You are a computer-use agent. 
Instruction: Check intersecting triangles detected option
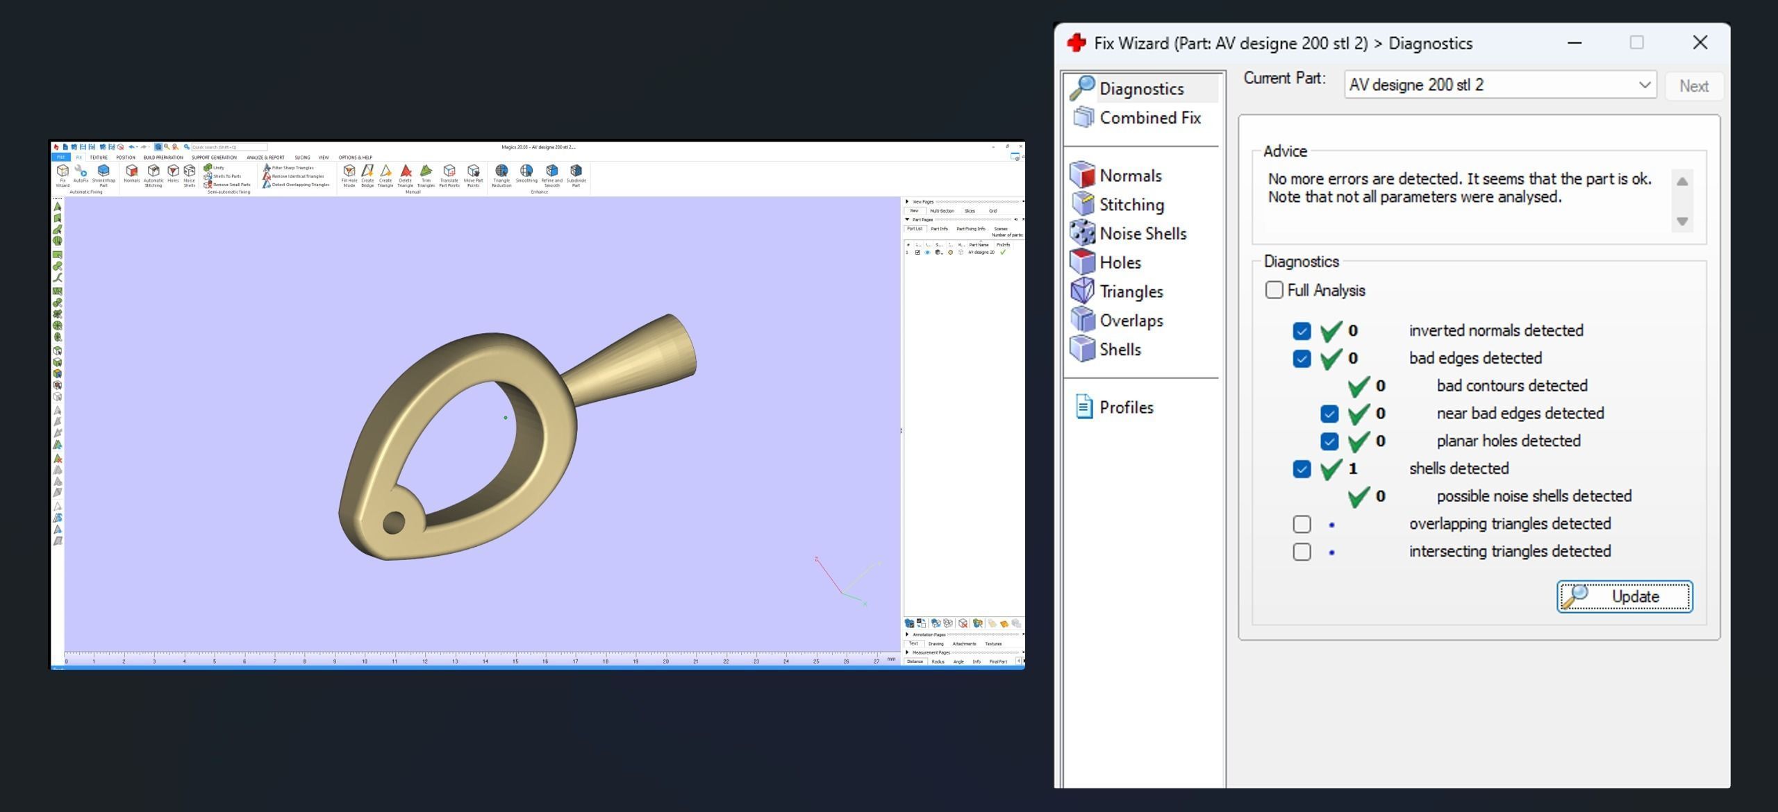1302,552
